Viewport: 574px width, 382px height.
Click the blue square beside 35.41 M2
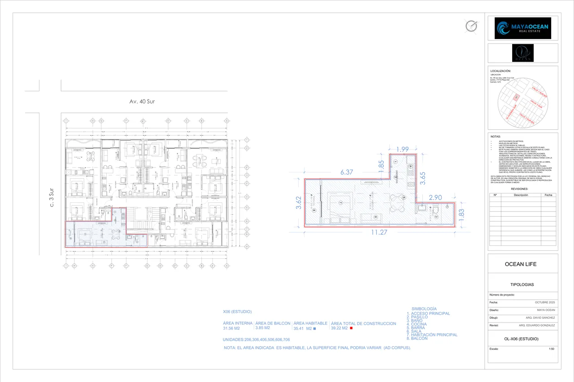(314, 329)
